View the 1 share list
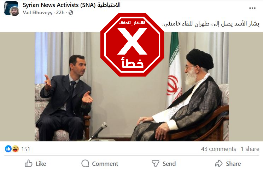This screenshot has height=169, width=263. click(x=250, y=149)
